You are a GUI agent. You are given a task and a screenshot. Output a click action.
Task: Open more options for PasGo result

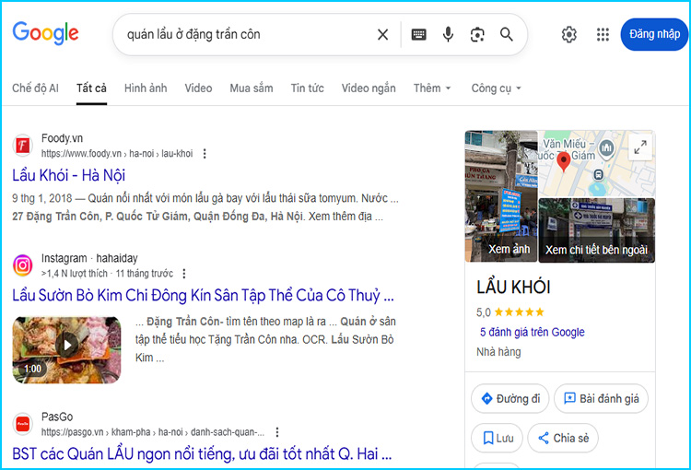click(277, 432)
